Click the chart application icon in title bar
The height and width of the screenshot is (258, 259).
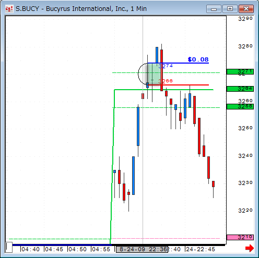tap(9, 9)
